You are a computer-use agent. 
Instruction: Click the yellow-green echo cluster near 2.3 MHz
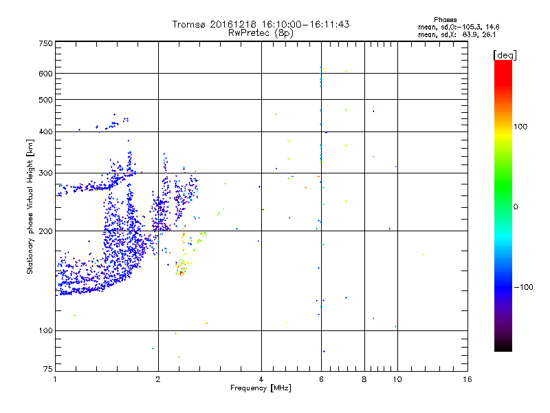coord(181,268)
